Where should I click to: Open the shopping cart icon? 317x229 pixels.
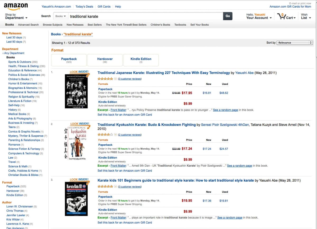[x=282, y=16]
